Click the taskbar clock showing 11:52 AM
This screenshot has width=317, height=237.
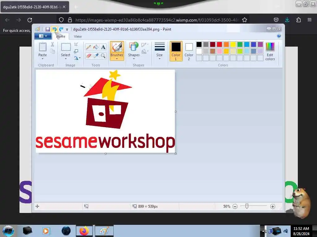click(x=301, y=231)
